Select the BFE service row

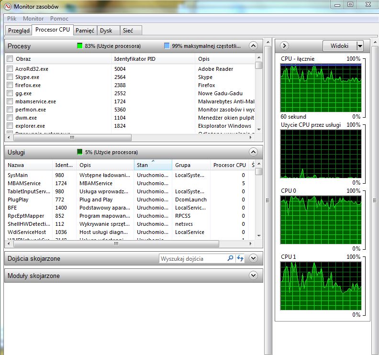click(x=130, y=208)
